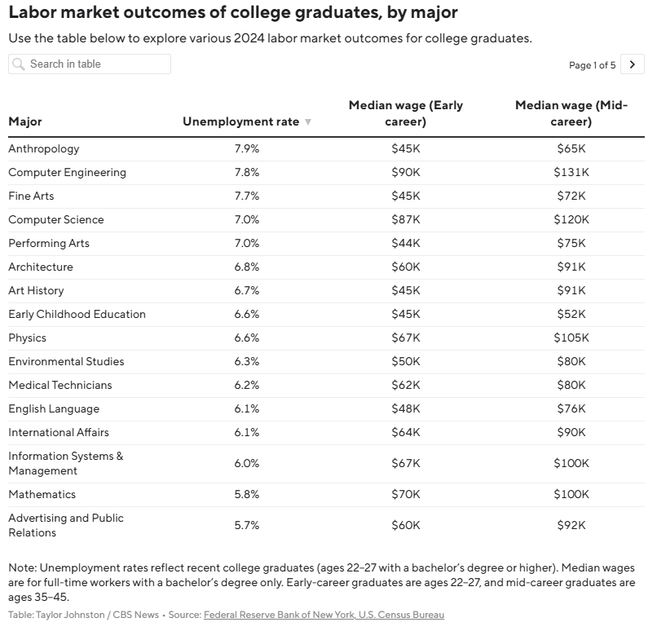Click the Art History major cell
Screen dimensions: 648x631
click(37, 290)
